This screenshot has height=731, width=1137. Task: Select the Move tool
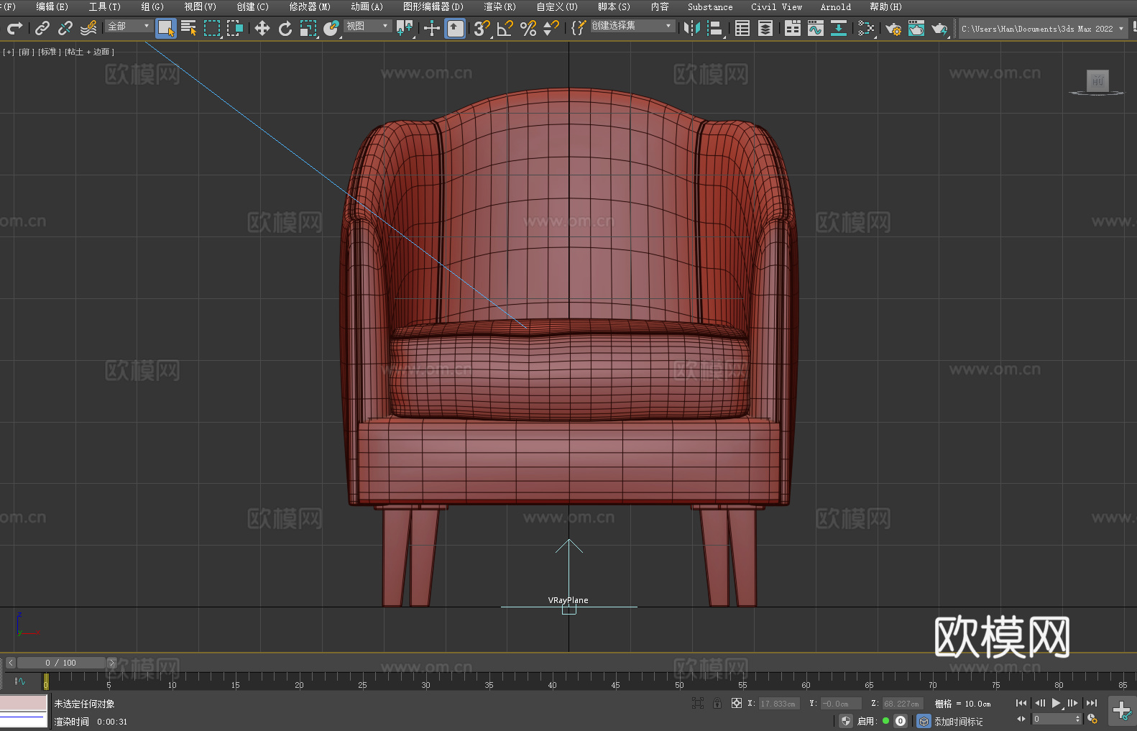(262, 28)
